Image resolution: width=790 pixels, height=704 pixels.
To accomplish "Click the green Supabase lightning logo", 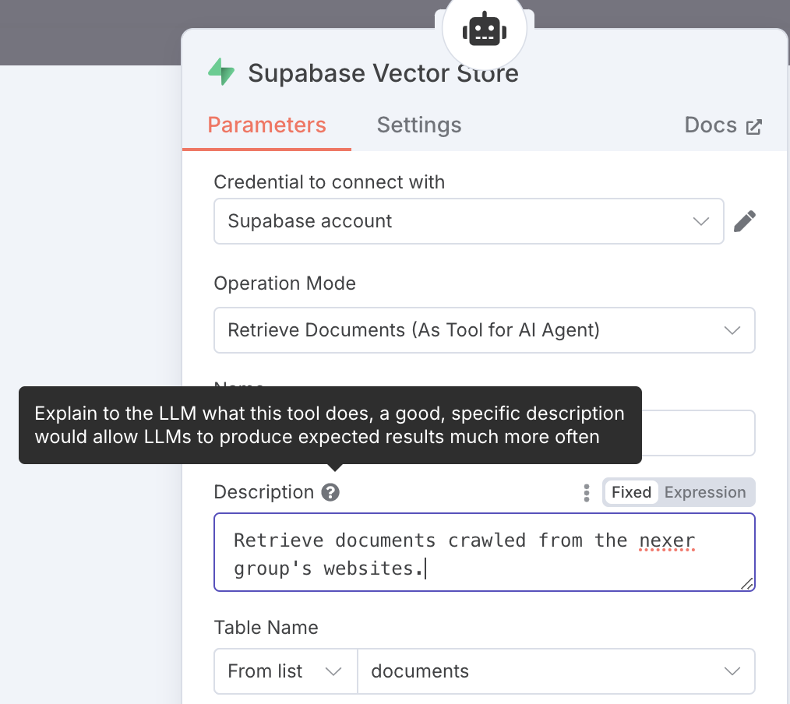I will tap(221, 72).
